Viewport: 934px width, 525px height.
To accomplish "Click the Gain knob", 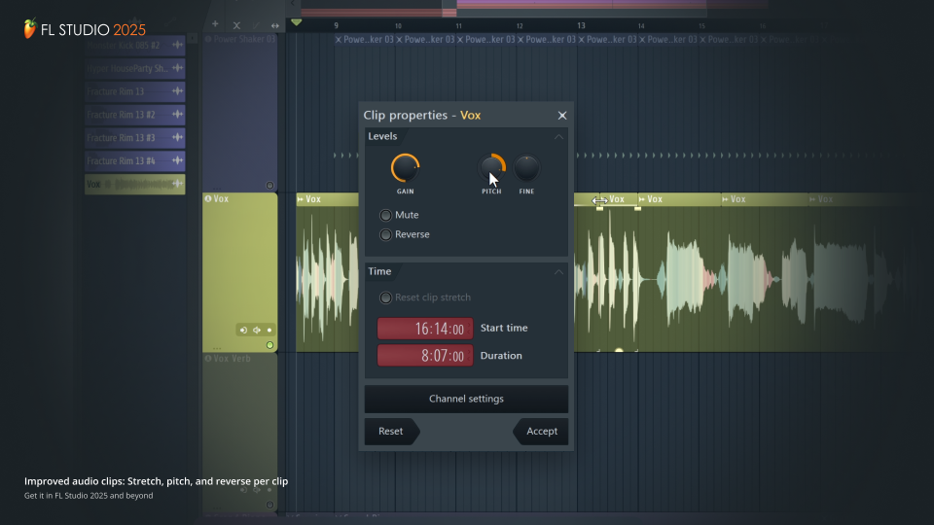I will point(405,168).
